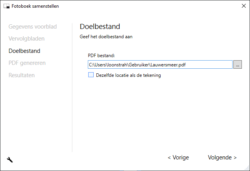The image size is (250, 171).
Task: Grab the resize grip in window corner
Action: click(x=247, y=168)
